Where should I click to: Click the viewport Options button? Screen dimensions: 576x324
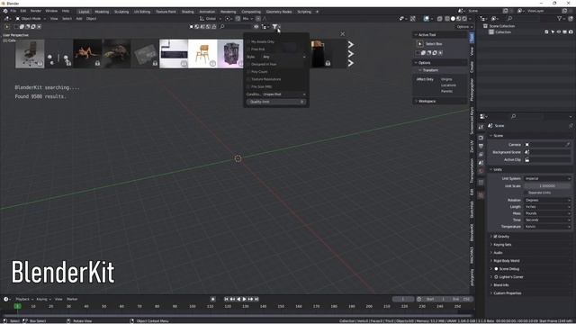tap(464, 27)
